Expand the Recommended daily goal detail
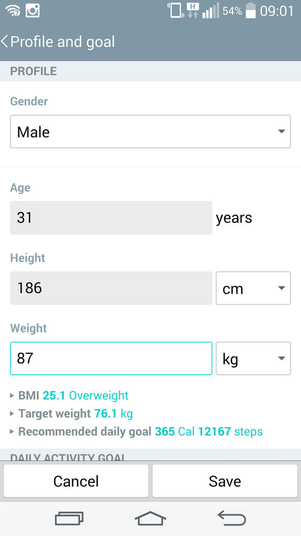Image resolution: width=301 pixels, height=536 pixels. tap(136, 431)
